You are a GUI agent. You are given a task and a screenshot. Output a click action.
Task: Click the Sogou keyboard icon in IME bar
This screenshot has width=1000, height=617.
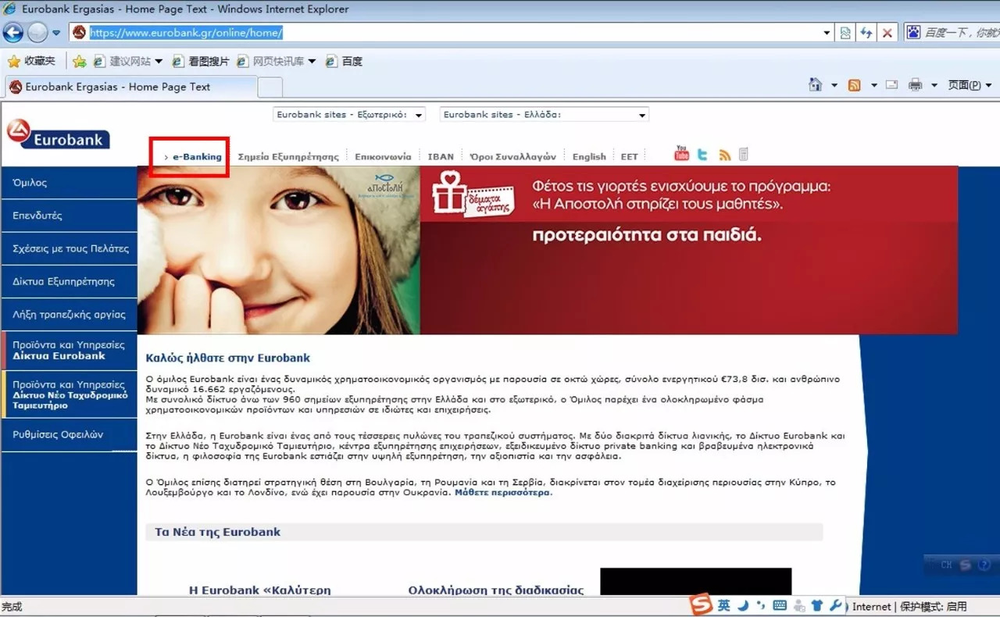point(779,605)
